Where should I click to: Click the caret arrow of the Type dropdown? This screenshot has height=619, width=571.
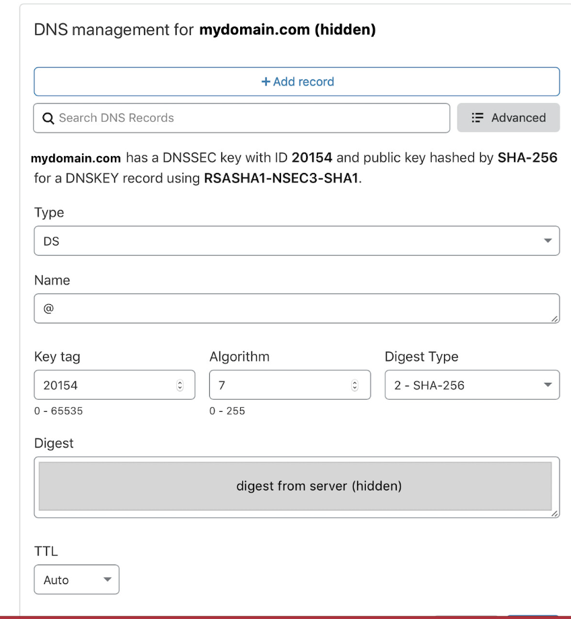click(547, 241)
